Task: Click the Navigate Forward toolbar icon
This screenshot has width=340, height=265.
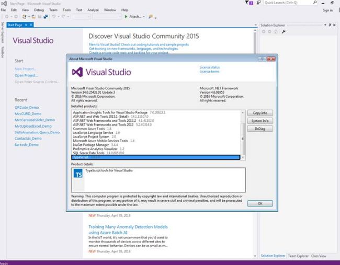Action: (x=16, y=17)
